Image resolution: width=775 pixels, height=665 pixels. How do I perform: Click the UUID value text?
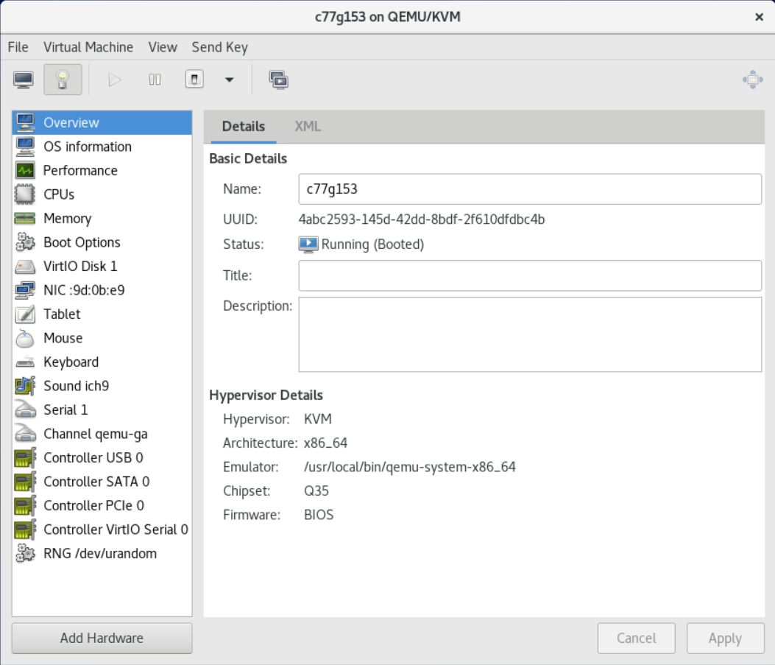point(422,219)
